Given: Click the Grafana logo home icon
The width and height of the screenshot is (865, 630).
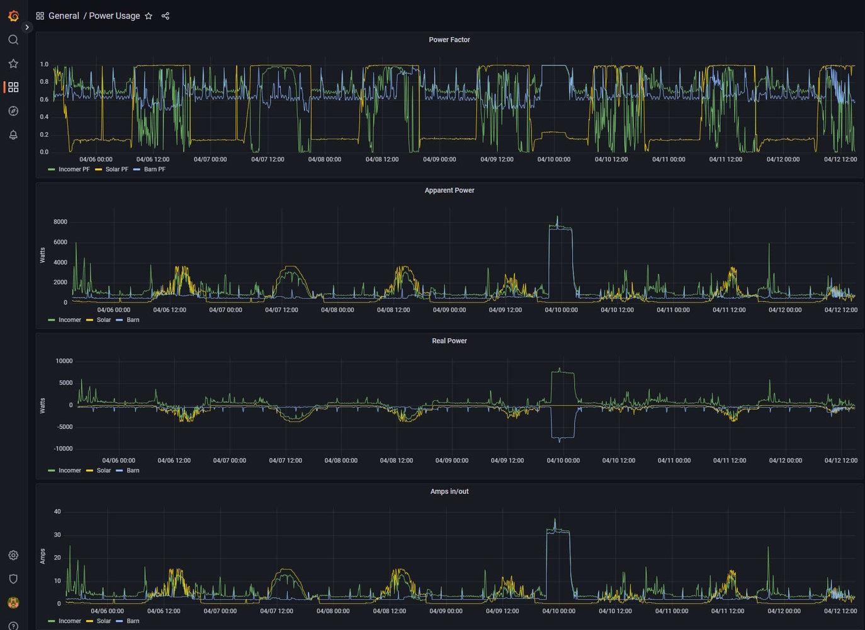Looking at the screenshot, I should click(x=13, y=16).
